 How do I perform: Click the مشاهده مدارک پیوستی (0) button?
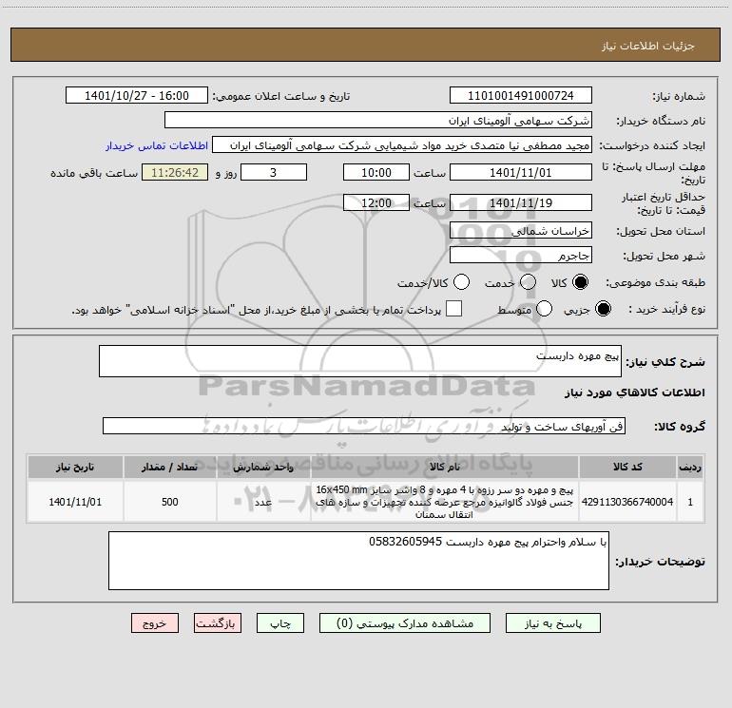point(405,623)
